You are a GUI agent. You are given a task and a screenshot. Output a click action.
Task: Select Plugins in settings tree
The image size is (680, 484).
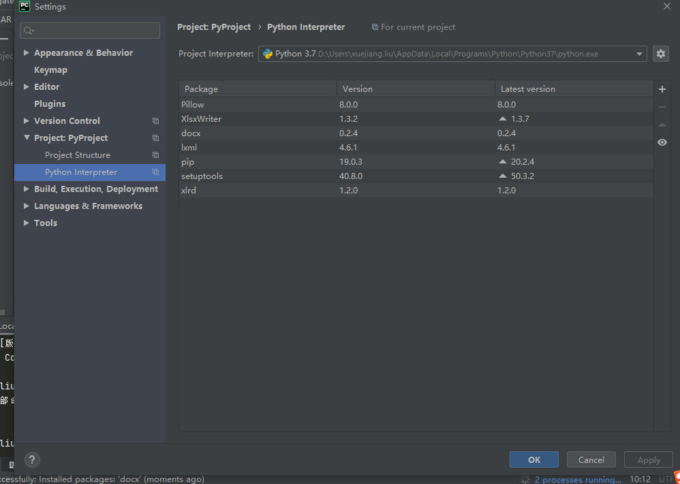(x=50, y=104)
